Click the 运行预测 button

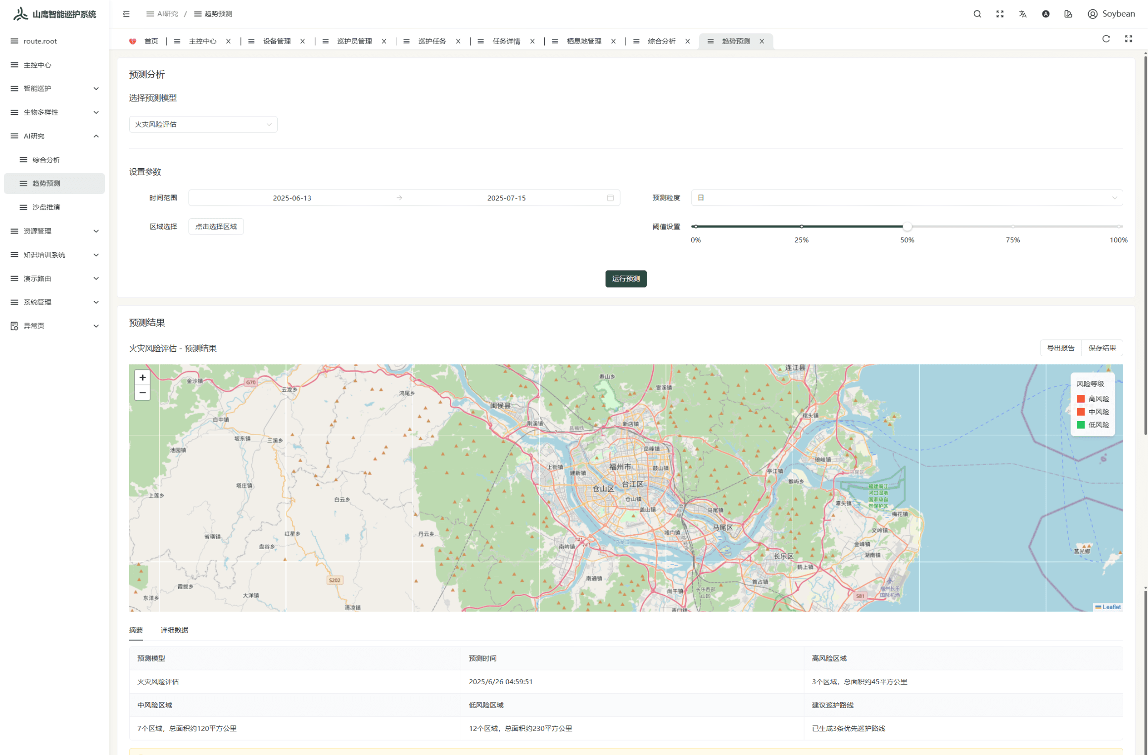(x=625, y=279)
